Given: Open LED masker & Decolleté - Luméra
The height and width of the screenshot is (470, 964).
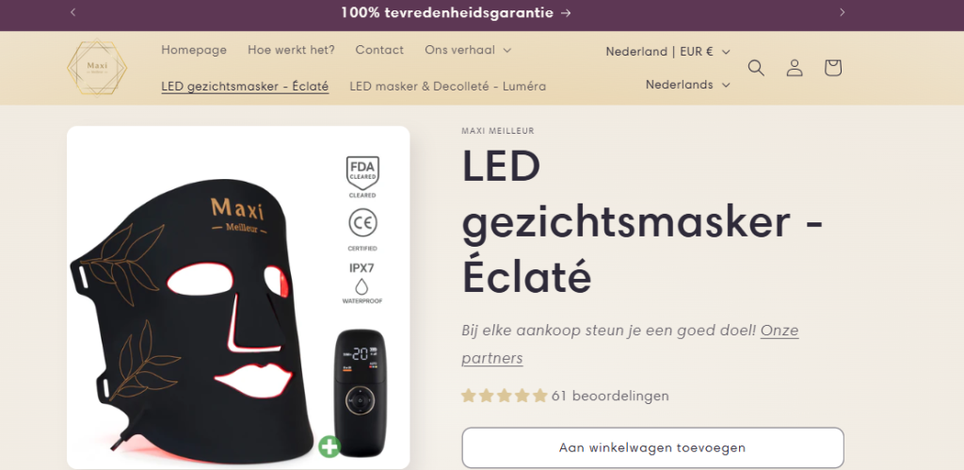Looking at the screenshot, I should 447,86.
